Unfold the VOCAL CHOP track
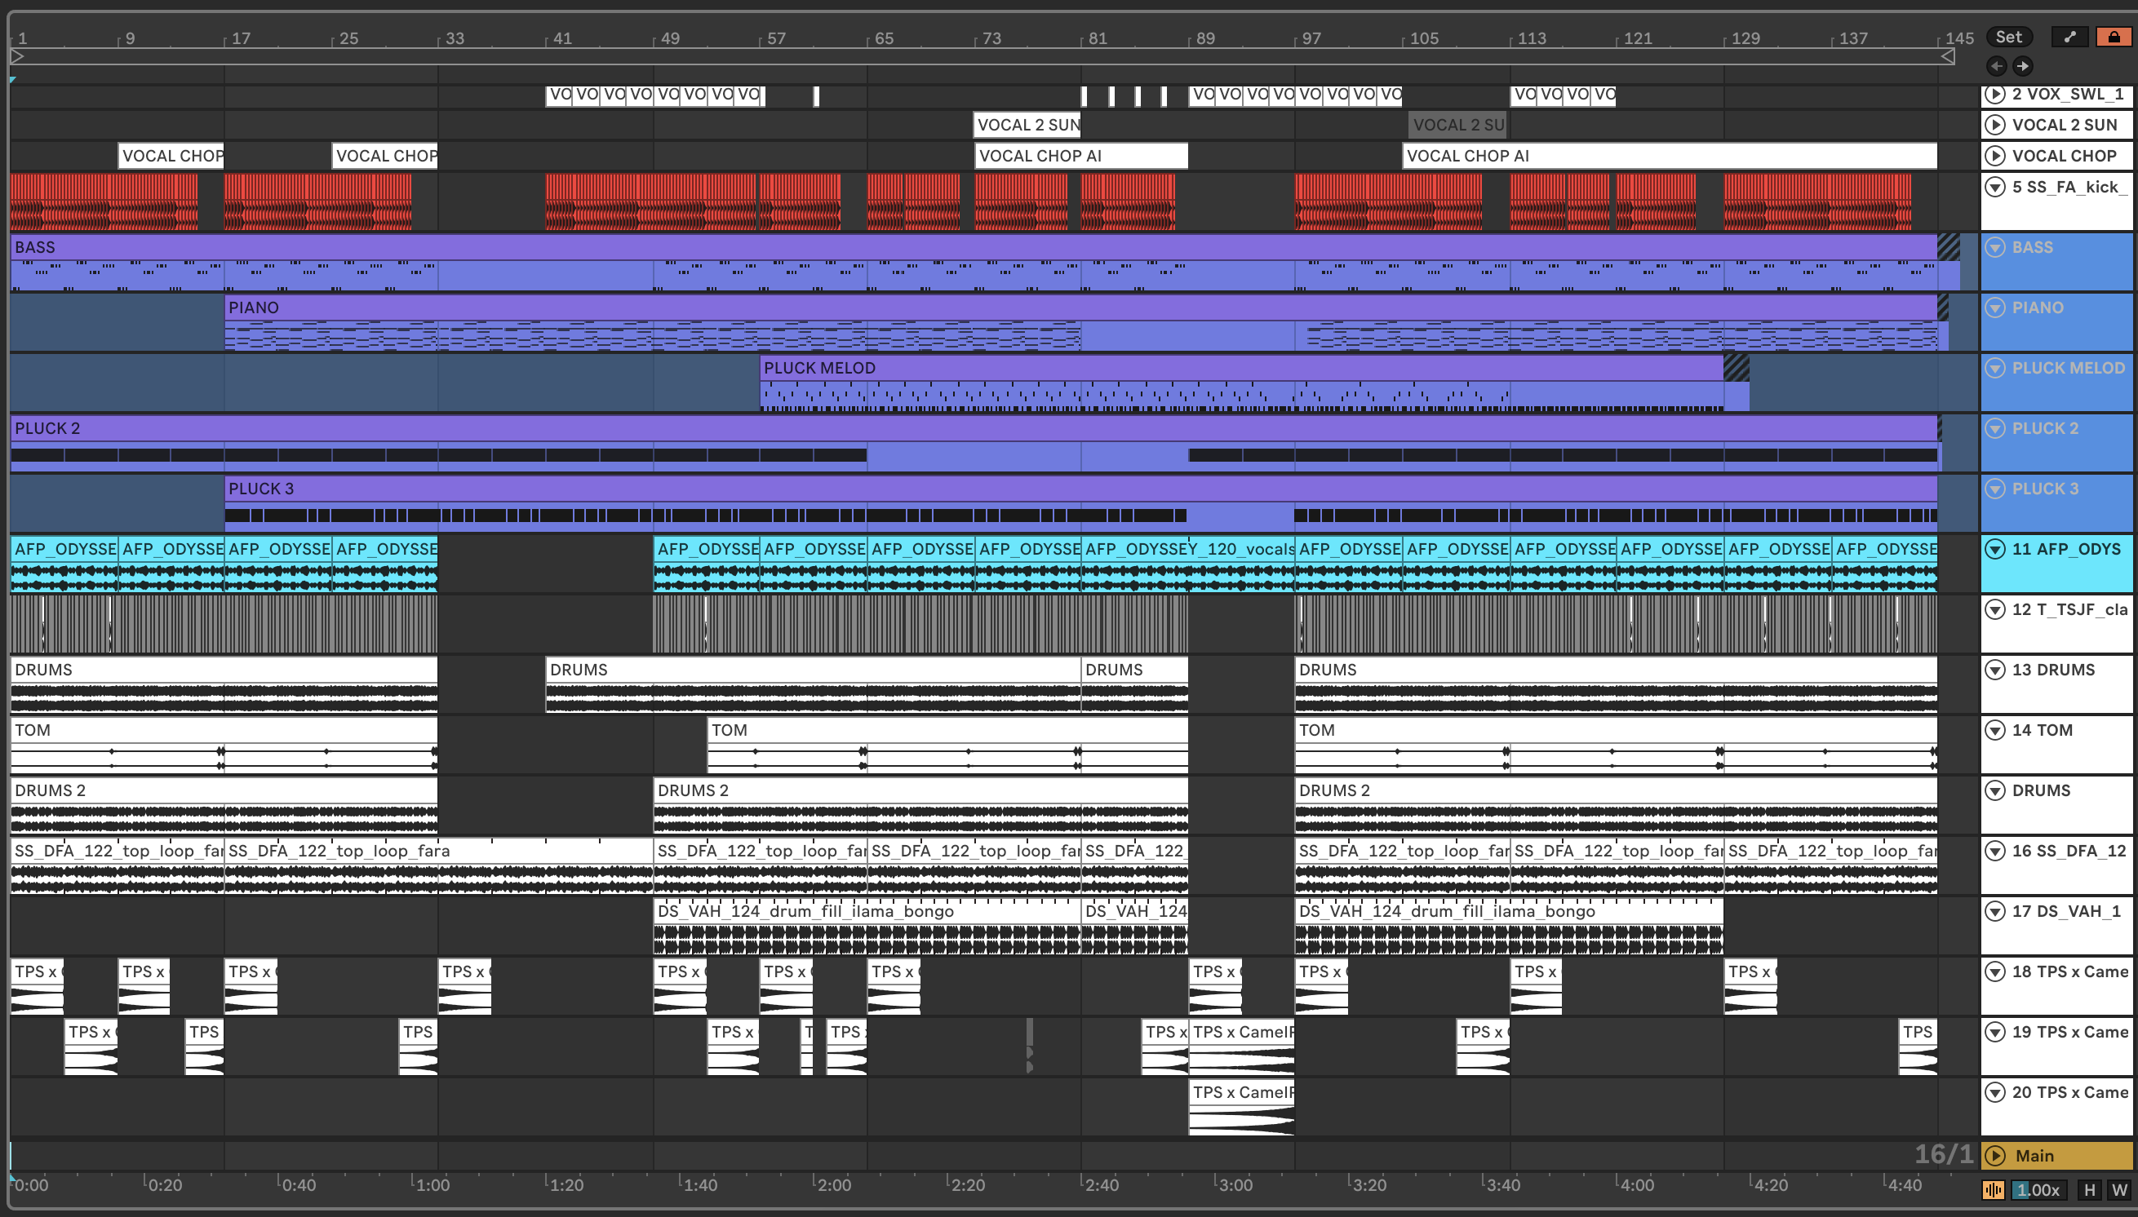2138x1217 pixels. (1995, 156)
